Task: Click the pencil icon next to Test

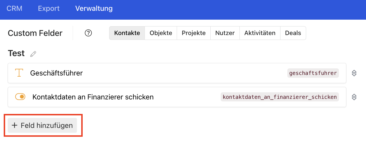Action: [33, 54]
